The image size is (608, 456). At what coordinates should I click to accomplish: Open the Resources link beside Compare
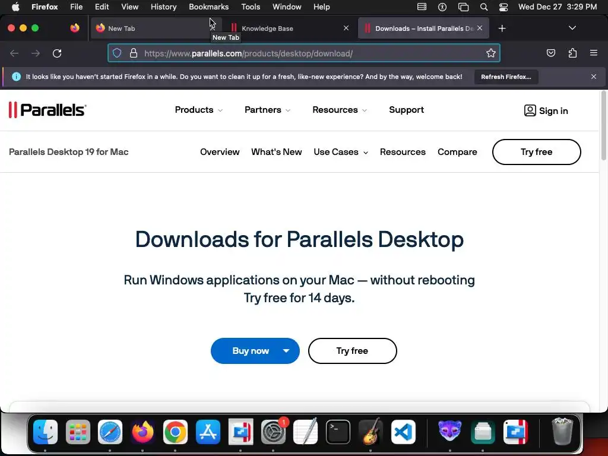[x=403, y=152]
